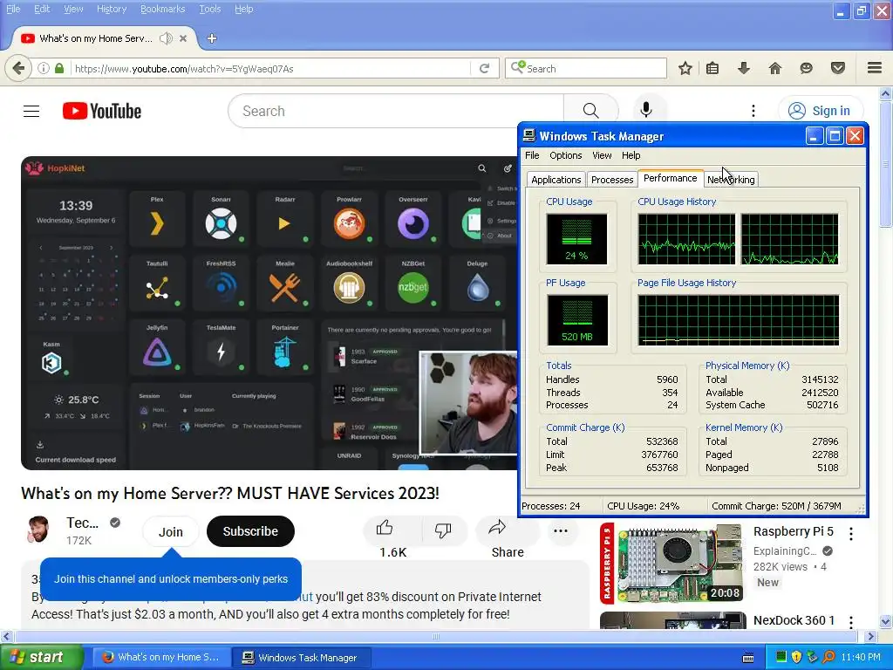This screenshot has width=893, height=670.
Task: Click the Task Manager status CPU Usage: 24%
Action: coord(643,506)
